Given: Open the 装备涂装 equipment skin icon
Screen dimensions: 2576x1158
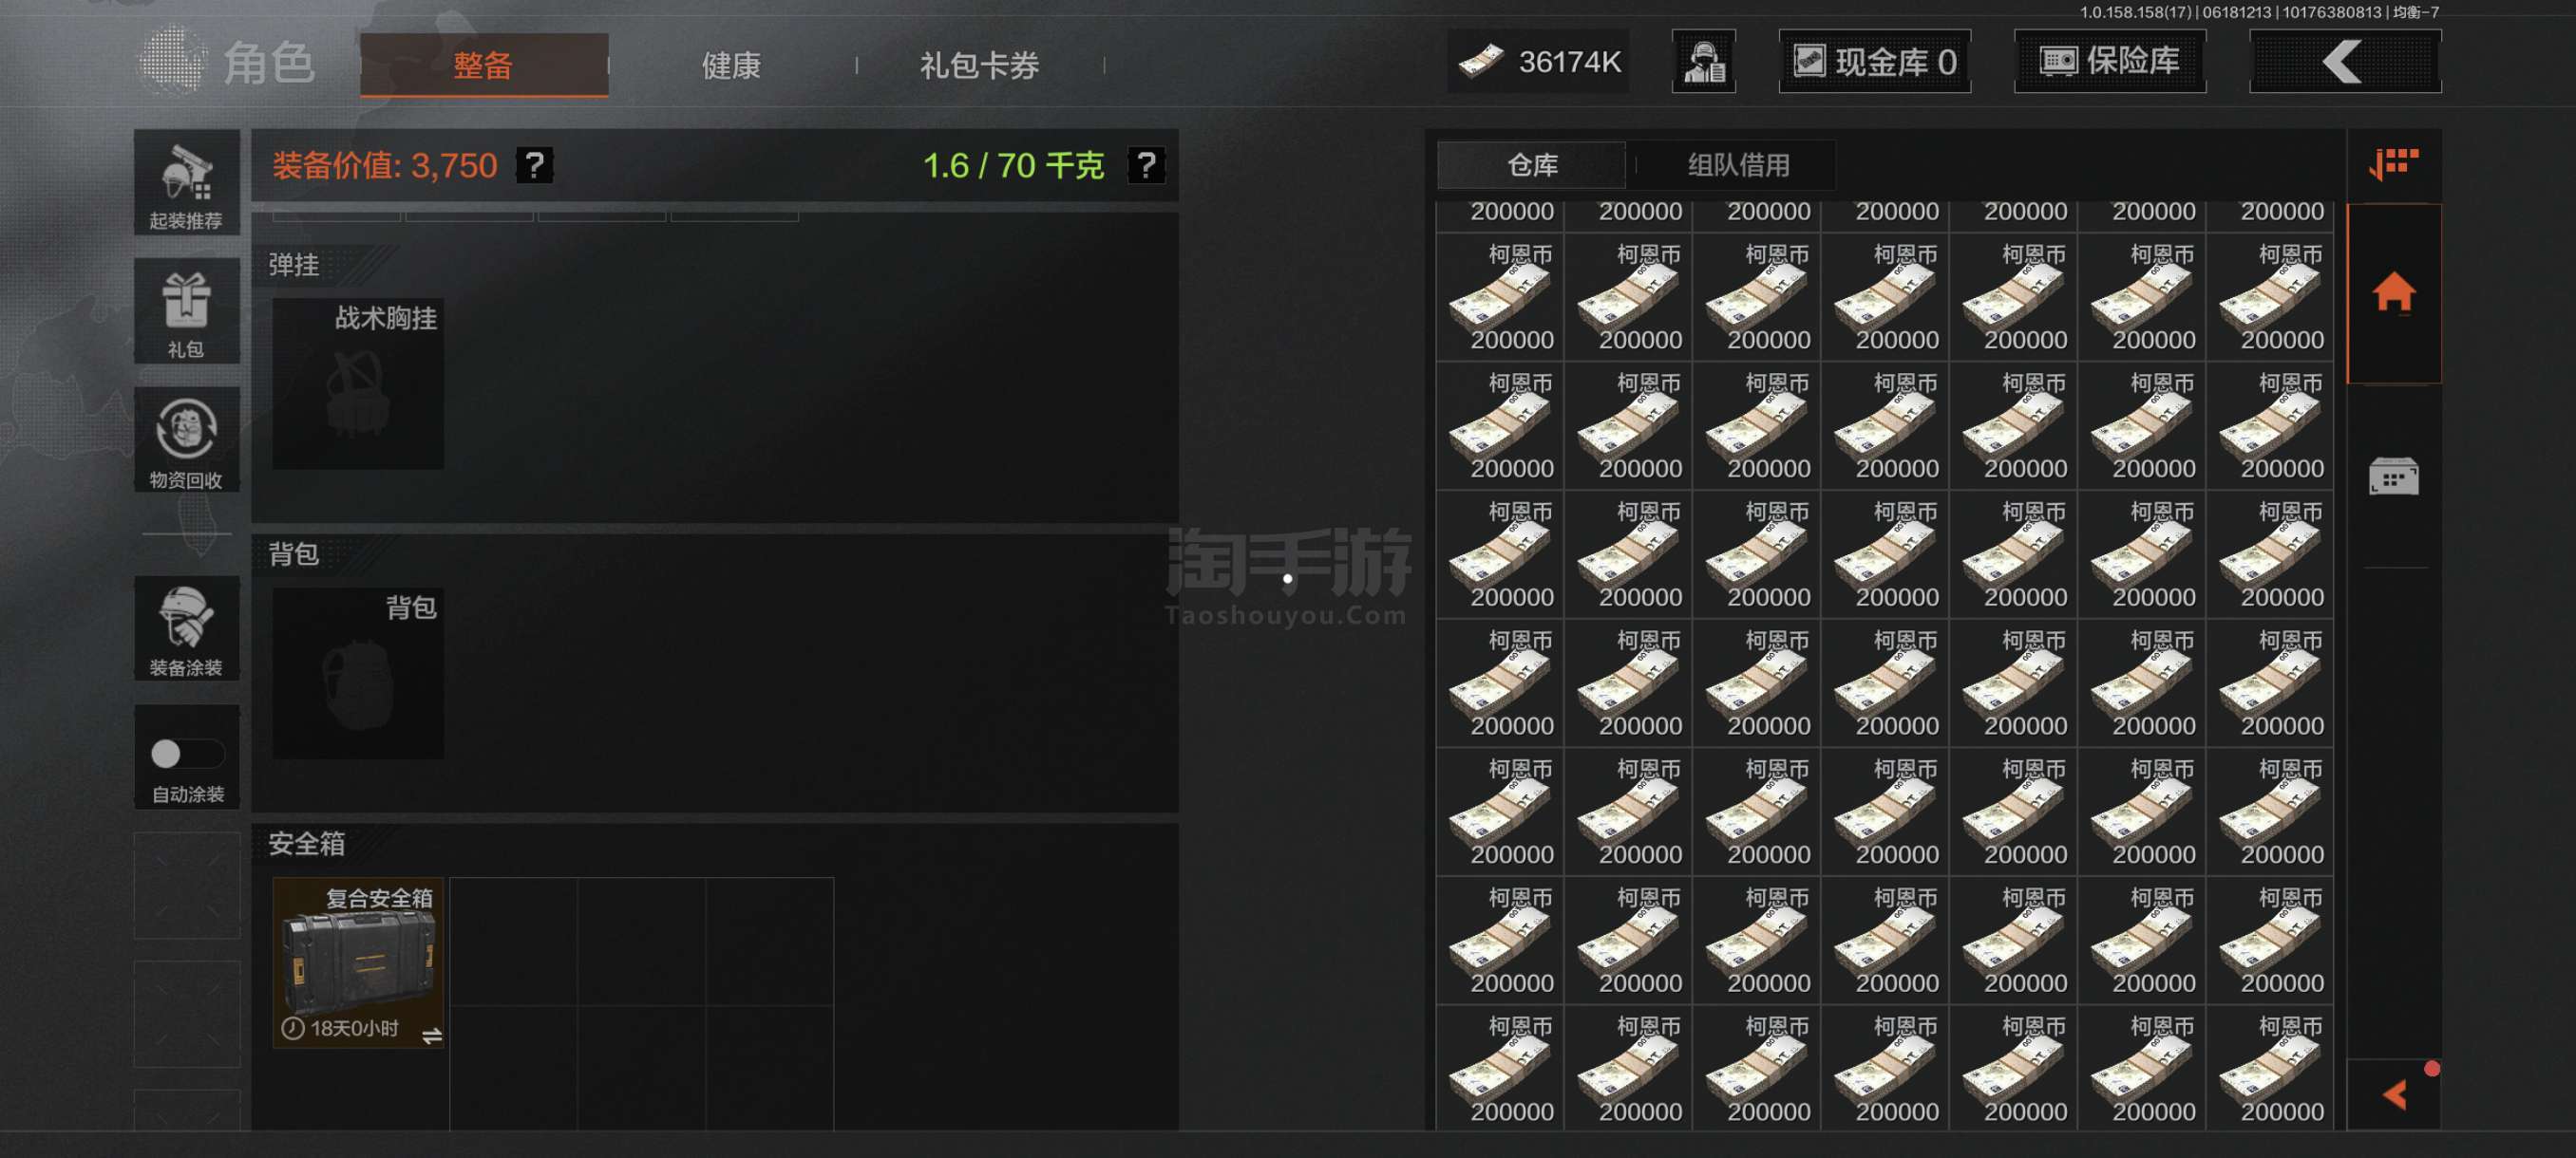Looking at the screenshot, I should click(187, 628).
